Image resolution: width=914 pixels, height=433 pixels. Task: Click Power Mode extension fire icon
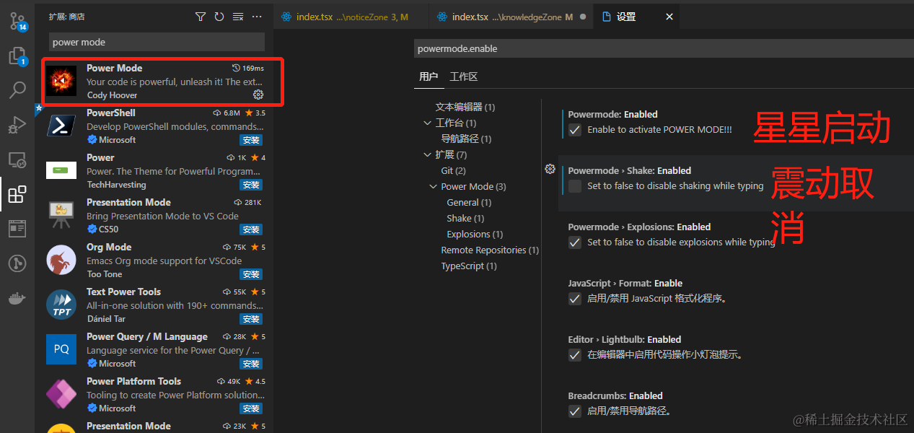point(61,81)
